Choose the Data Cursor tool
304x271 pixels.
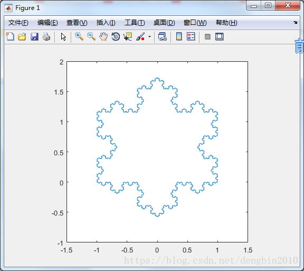(128, 36)
